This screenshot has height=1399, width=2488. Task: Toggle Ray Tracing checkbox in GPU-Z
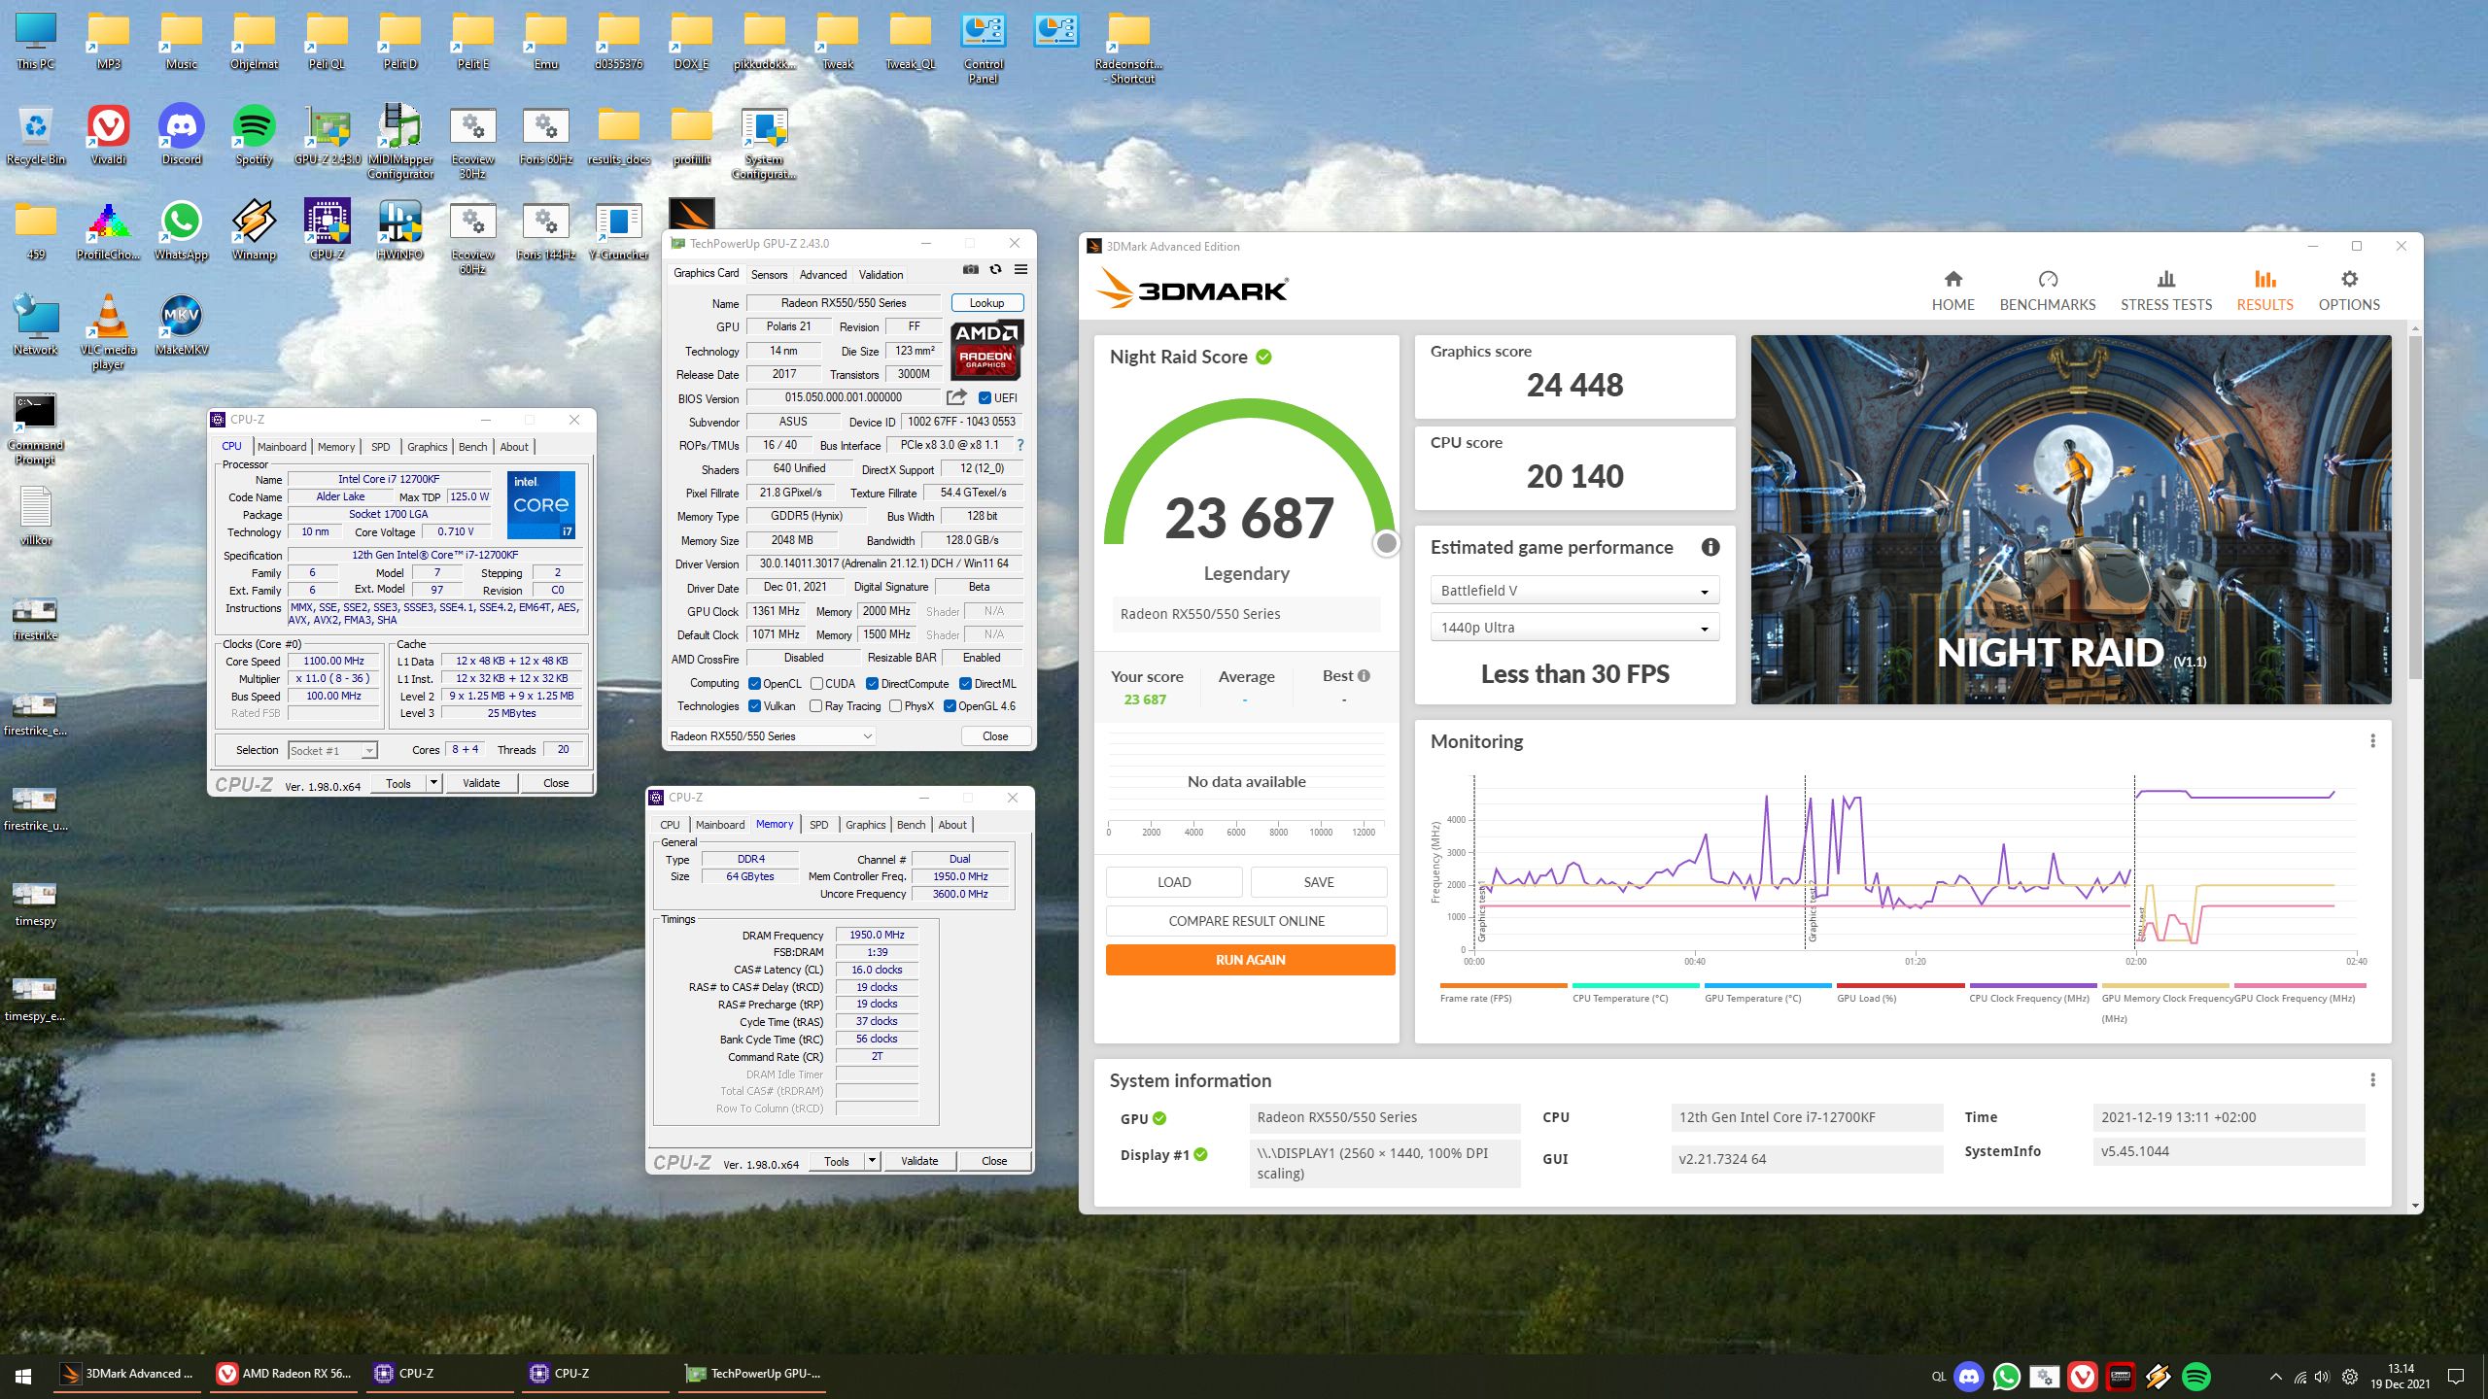[816, 706]
